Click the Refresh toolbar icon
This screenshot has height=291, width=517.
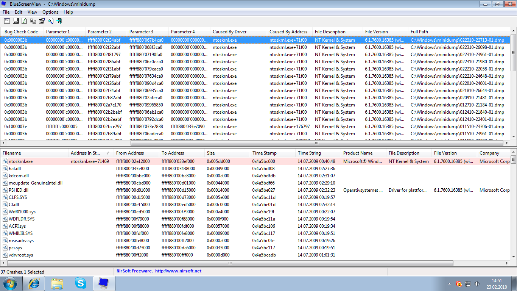point(24,21)
